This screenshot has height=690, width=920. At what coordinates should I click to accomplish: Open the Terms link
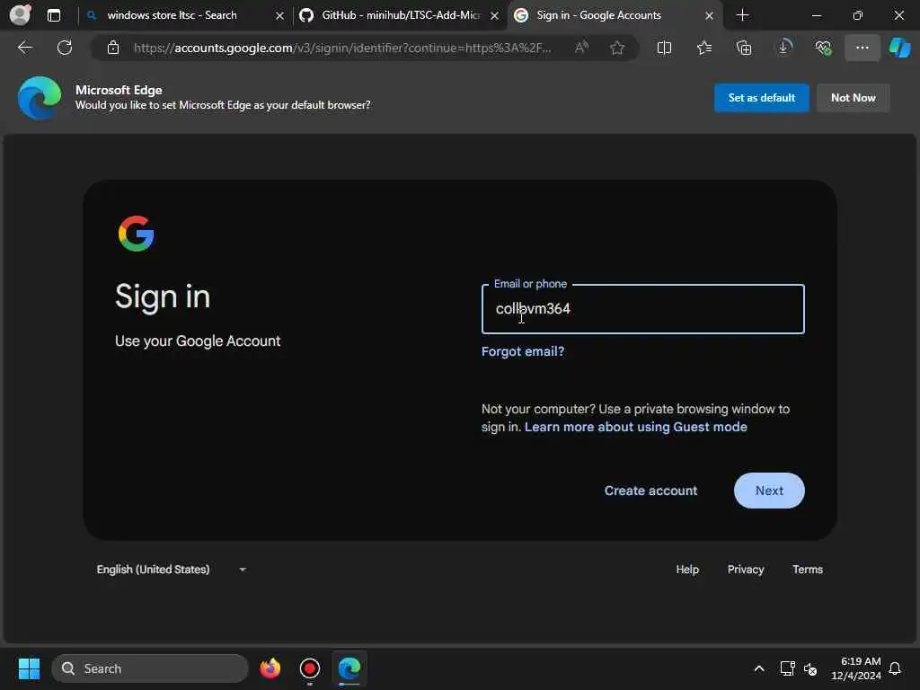coord(808,569)
